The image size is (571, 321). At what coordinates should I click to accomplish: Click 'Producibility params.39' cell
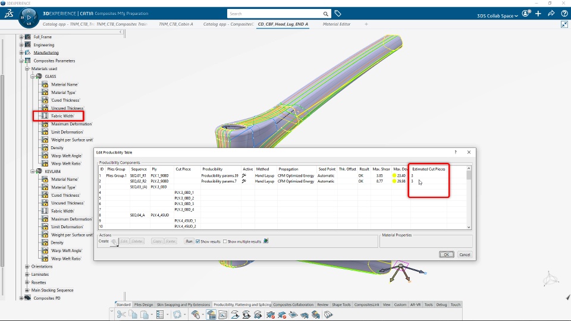pos(220,175)
